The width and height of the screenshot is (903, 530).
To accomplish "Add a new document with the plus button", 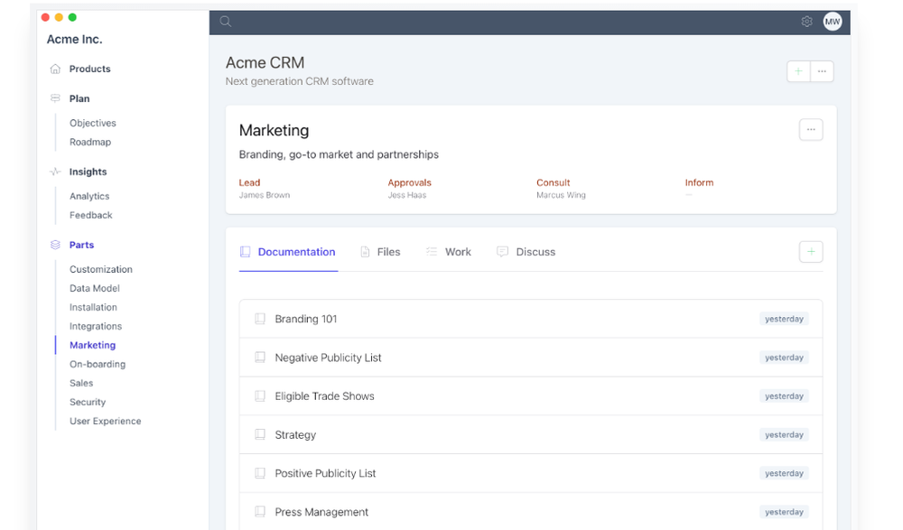I will [811, 252].
